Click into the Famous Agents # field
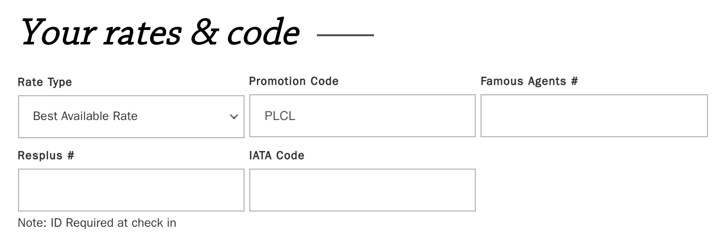 click(x=594, y=116)
